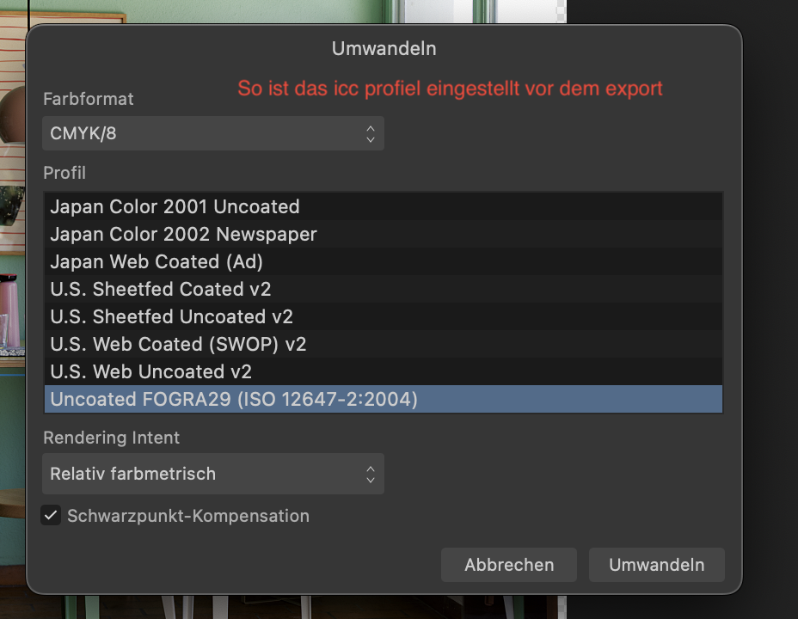This screenshot has height=619, width=798.
Task: Select U.S. Web Coated (SWOP) v2
Action: pyautogui.click(x=384, y=344)
